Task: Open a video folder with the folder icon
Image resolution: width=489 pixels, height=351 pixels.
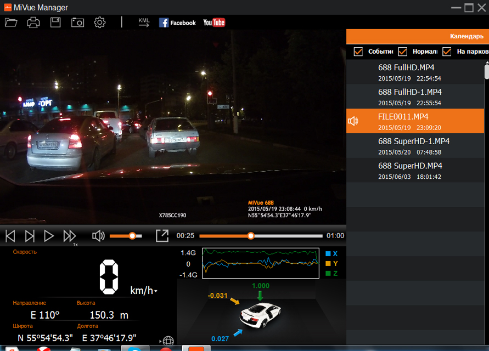Action: (11, 22)
